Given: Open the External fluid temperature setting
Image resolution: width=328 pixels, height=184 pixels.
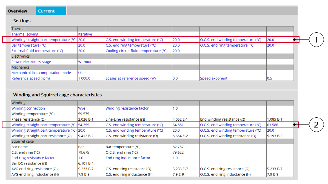Looking at the screenshot, I should pos(37,51).
